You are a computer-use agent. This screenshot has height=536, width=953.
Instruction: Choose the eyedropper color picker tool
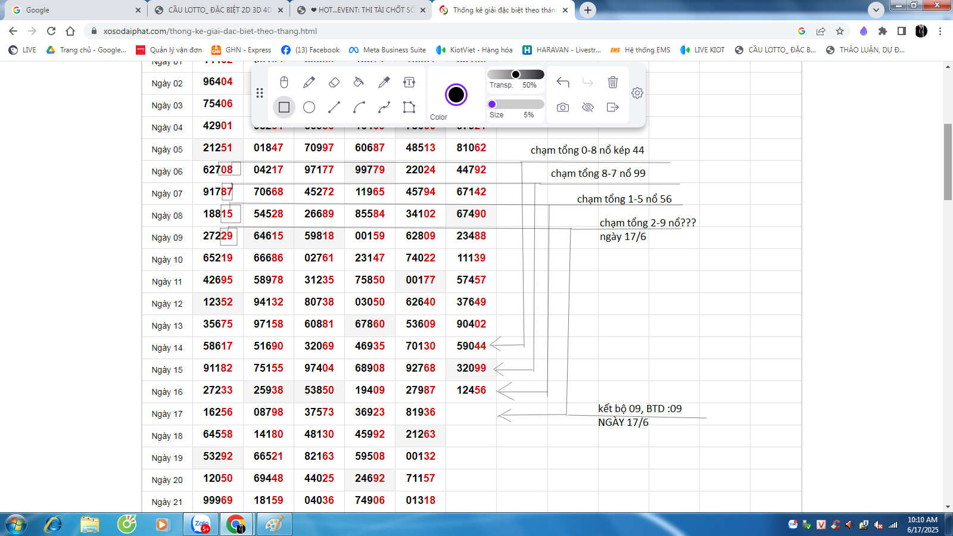click(x=384, y=82)
